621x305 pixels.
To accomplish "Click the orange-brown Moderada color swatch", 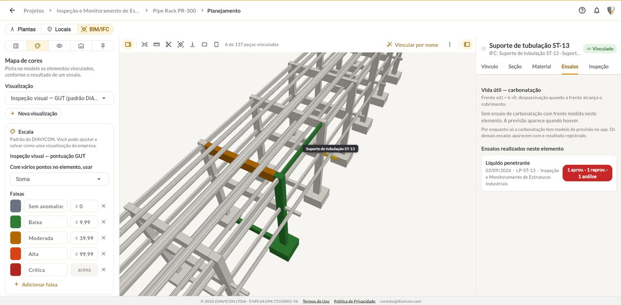I will (16, 238).
